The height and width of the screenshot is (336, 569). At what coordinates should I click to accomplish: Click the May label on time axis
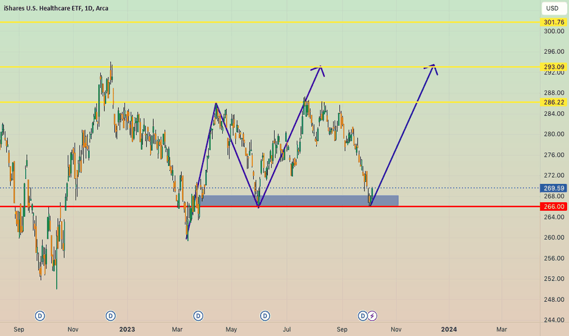click(231, 329)
